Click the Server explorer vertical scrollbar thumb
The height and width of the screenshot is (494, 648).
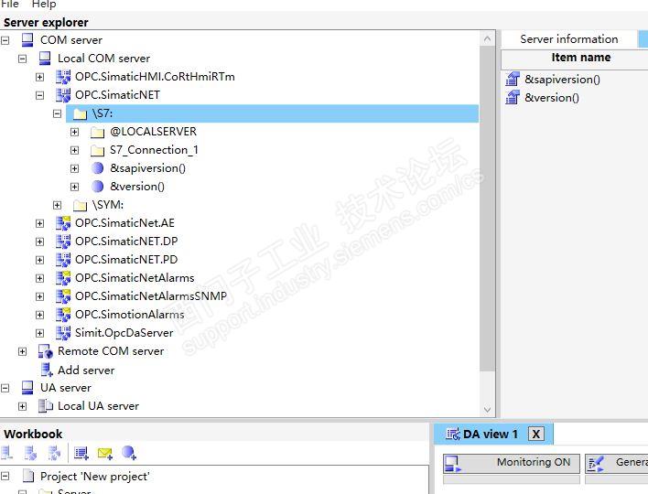[487, 209]
